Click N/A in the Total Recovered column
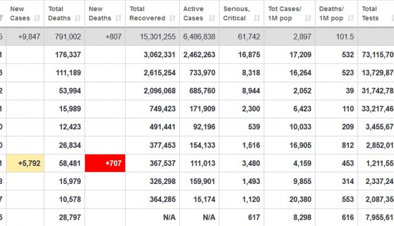394x226 pixels. (168, 217)
